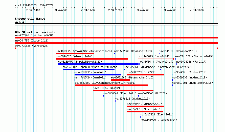Select the red bar under nsv4073229

75,54
